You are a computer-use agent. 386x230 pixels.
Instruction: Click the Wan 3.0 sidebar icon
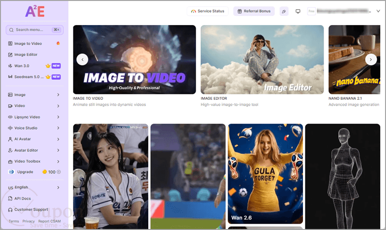(x=10, y=66)
